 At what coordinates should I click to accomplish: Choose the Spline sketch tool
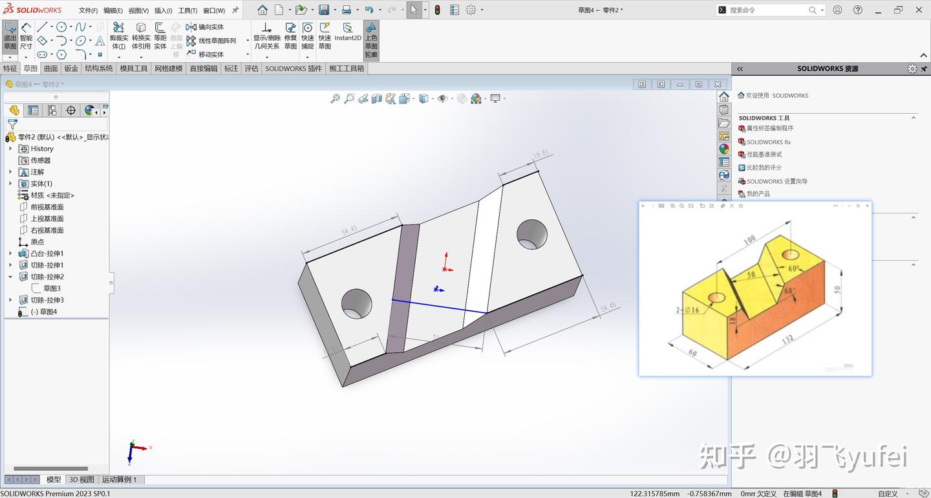[x=81, y=27]
